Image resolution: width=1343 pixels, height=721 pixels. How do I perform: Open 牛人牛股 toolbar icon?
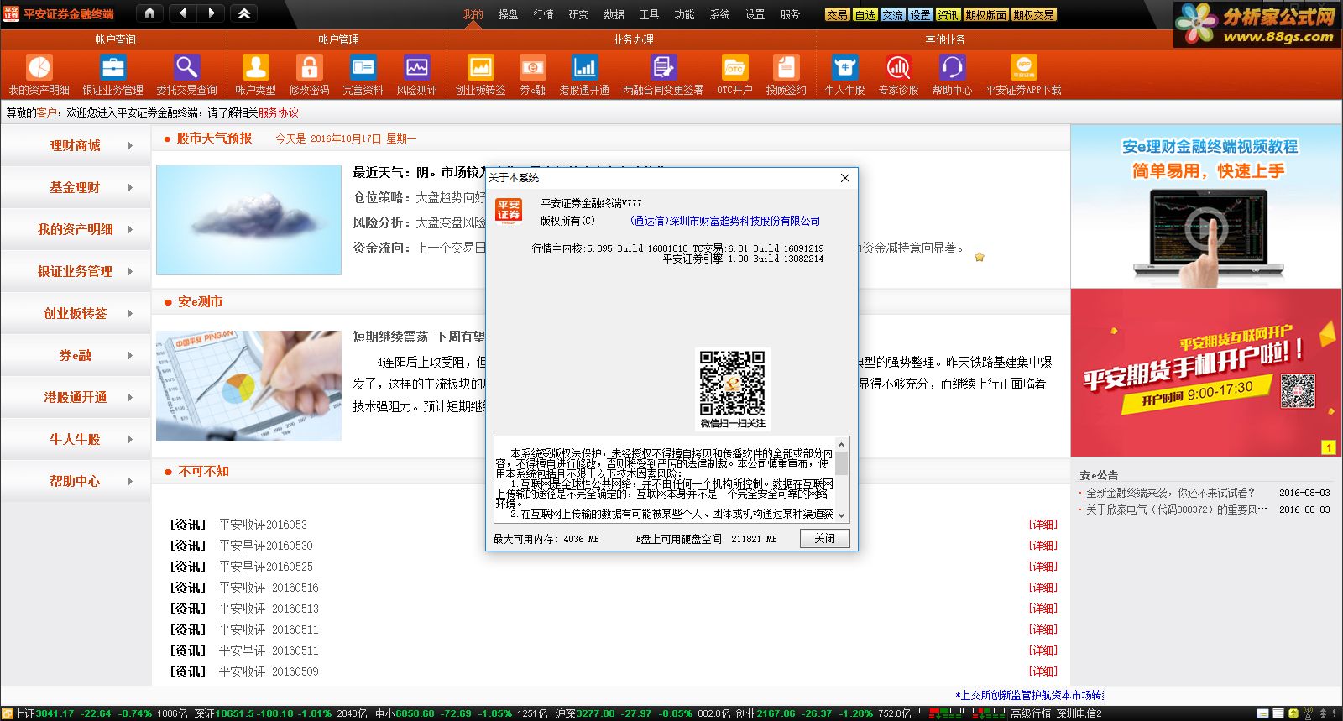[x=844, y=67]
